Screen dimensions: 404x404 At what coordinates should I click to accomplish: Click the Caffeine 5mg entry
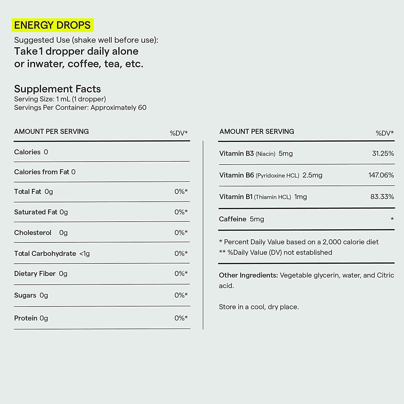pyautogui.click(x=241, y=219)
